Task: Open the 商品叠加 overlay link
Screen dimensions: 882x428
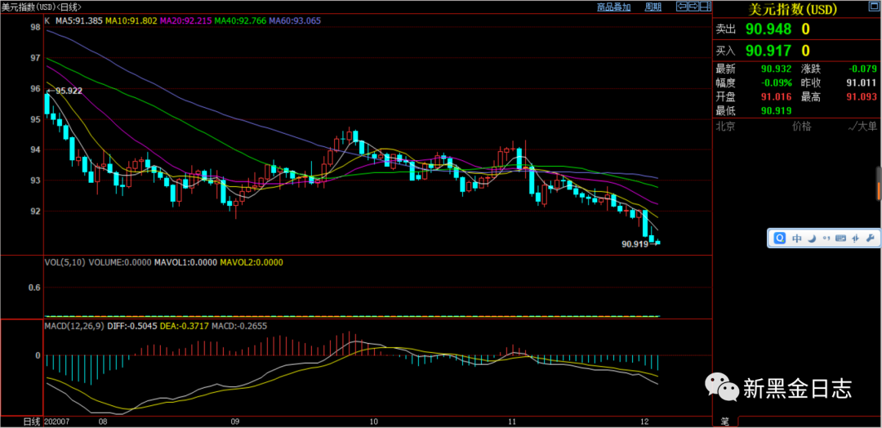Action: tap(613, 7)
